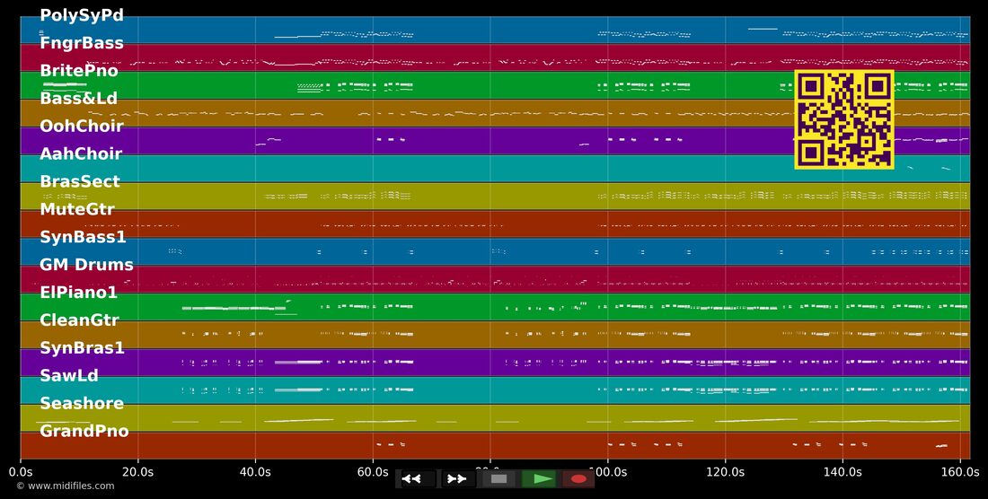Select the BrasSect track label
This screenshot has width=988, height=499.
click(80, 181)
